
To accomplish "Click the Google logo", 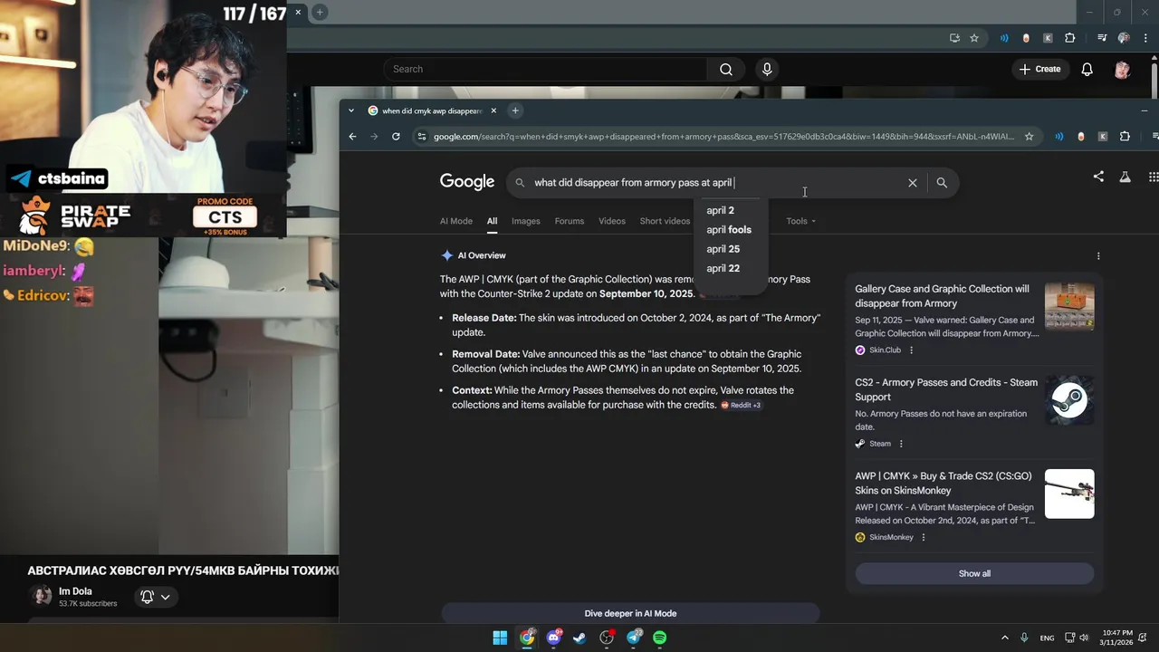I will (467, 182).
